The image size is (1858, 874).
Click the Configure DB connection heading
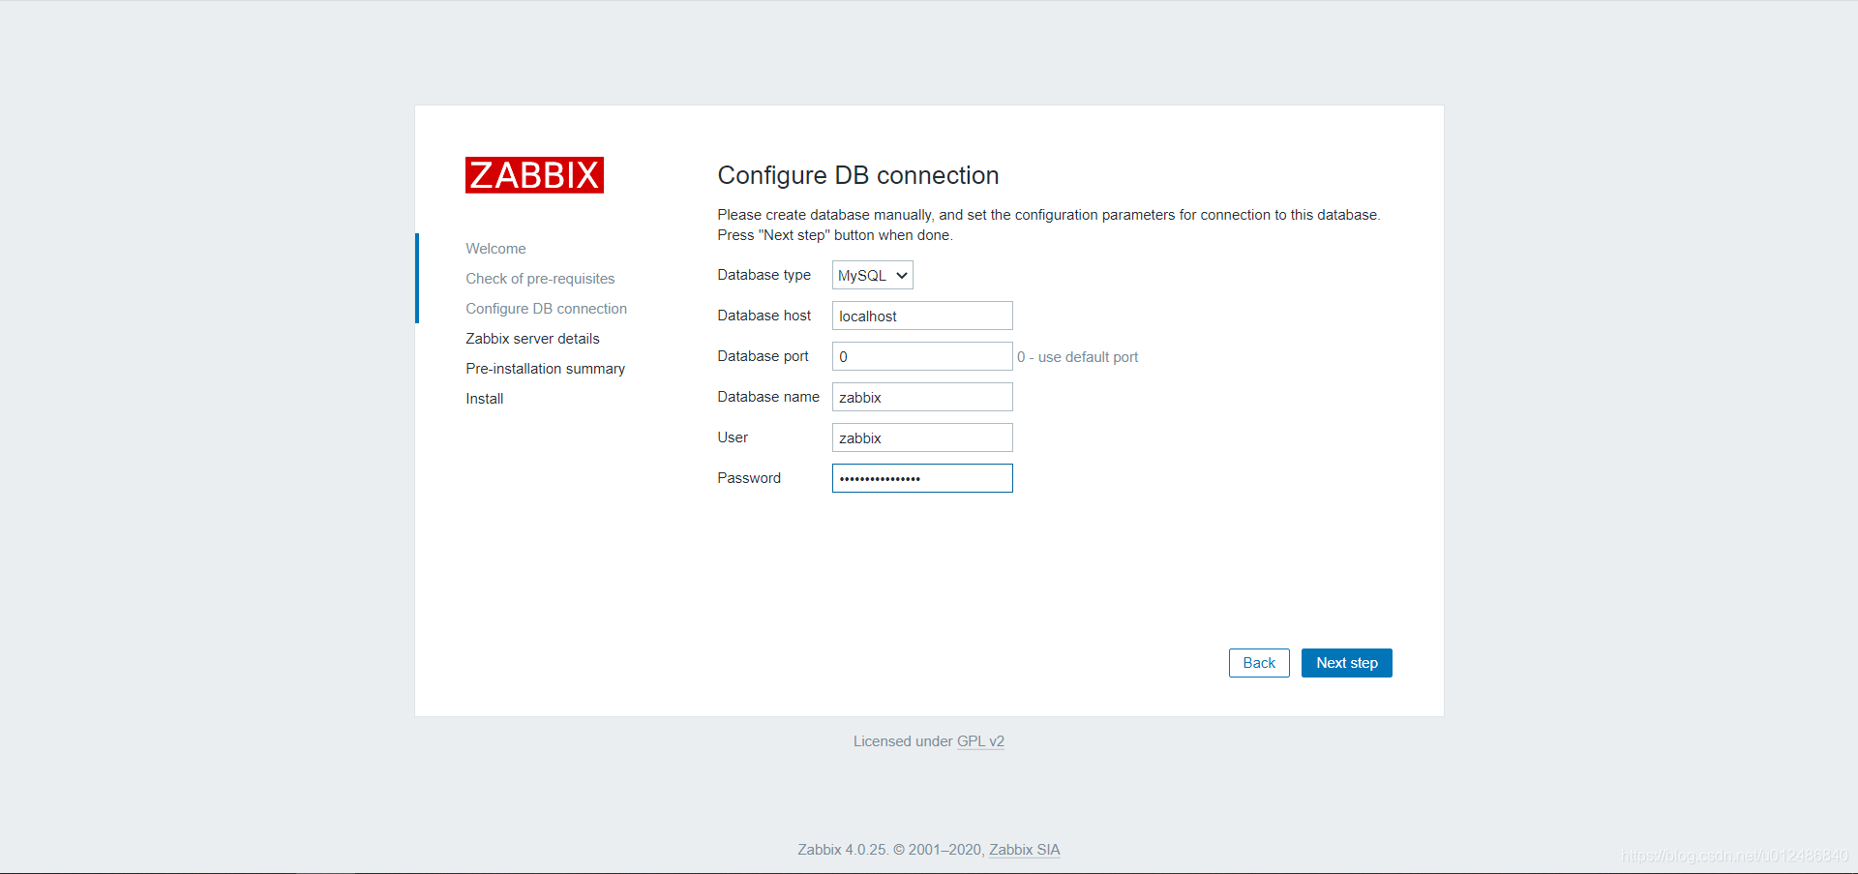pos(857,175)
